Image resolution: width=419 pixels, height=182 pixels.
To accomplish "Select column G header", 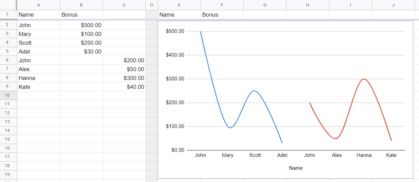I will tap(265, 5).
